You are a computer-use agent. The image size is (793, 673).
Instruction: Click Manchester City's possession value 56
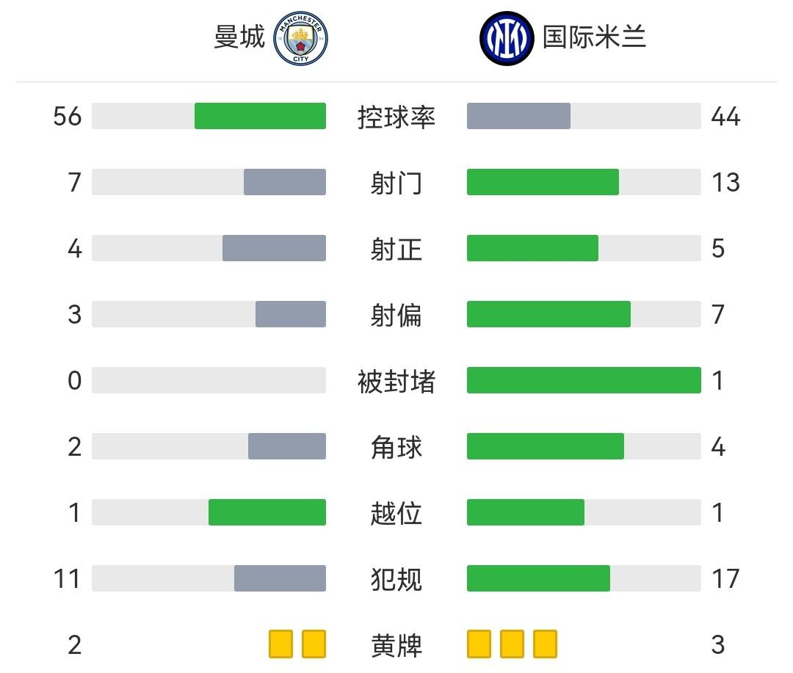68,117
